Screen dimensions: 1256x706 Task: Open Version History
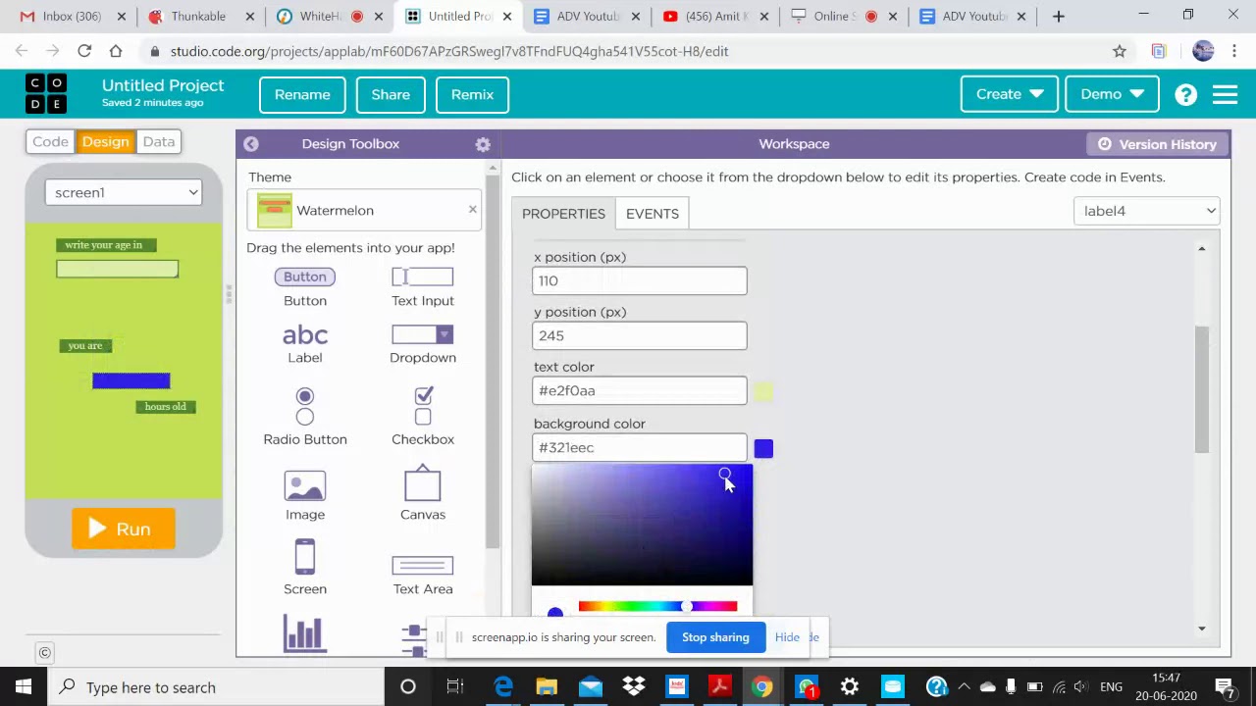coord(1158,144)
